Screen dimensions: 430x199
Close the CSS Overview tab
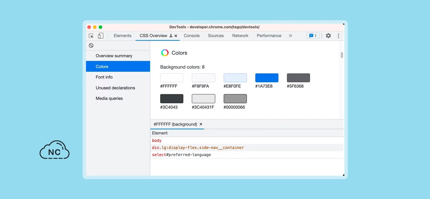(x=176, y=36)
